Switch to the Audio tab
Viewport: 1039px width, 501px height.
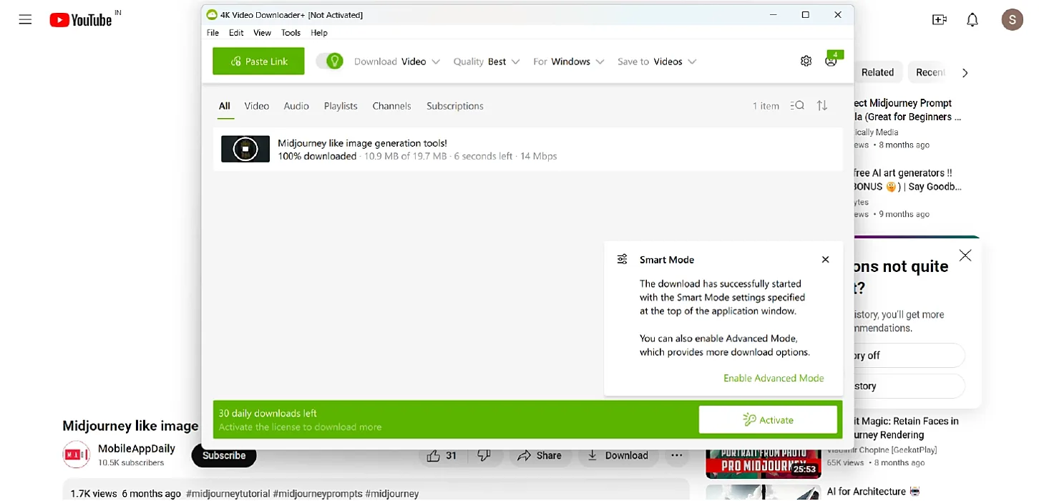296,106
